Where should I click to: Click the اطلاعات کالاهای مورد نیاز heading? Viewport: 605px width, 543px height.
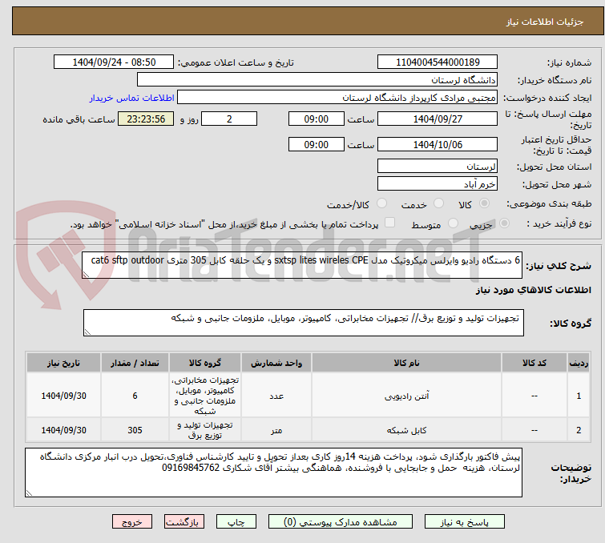(x=533, y=290)
